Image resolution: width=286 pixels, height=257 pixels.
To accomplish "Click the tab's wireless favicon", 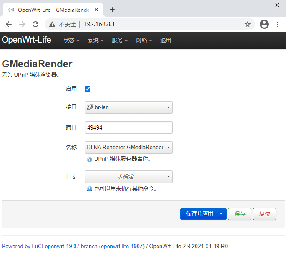I will (x=11, y=10).
